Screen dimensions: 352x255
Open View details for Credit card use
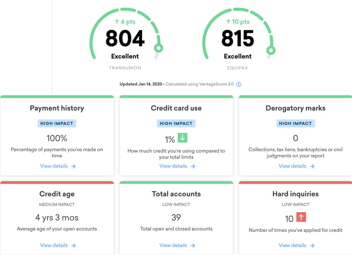(x=177, y=166)
